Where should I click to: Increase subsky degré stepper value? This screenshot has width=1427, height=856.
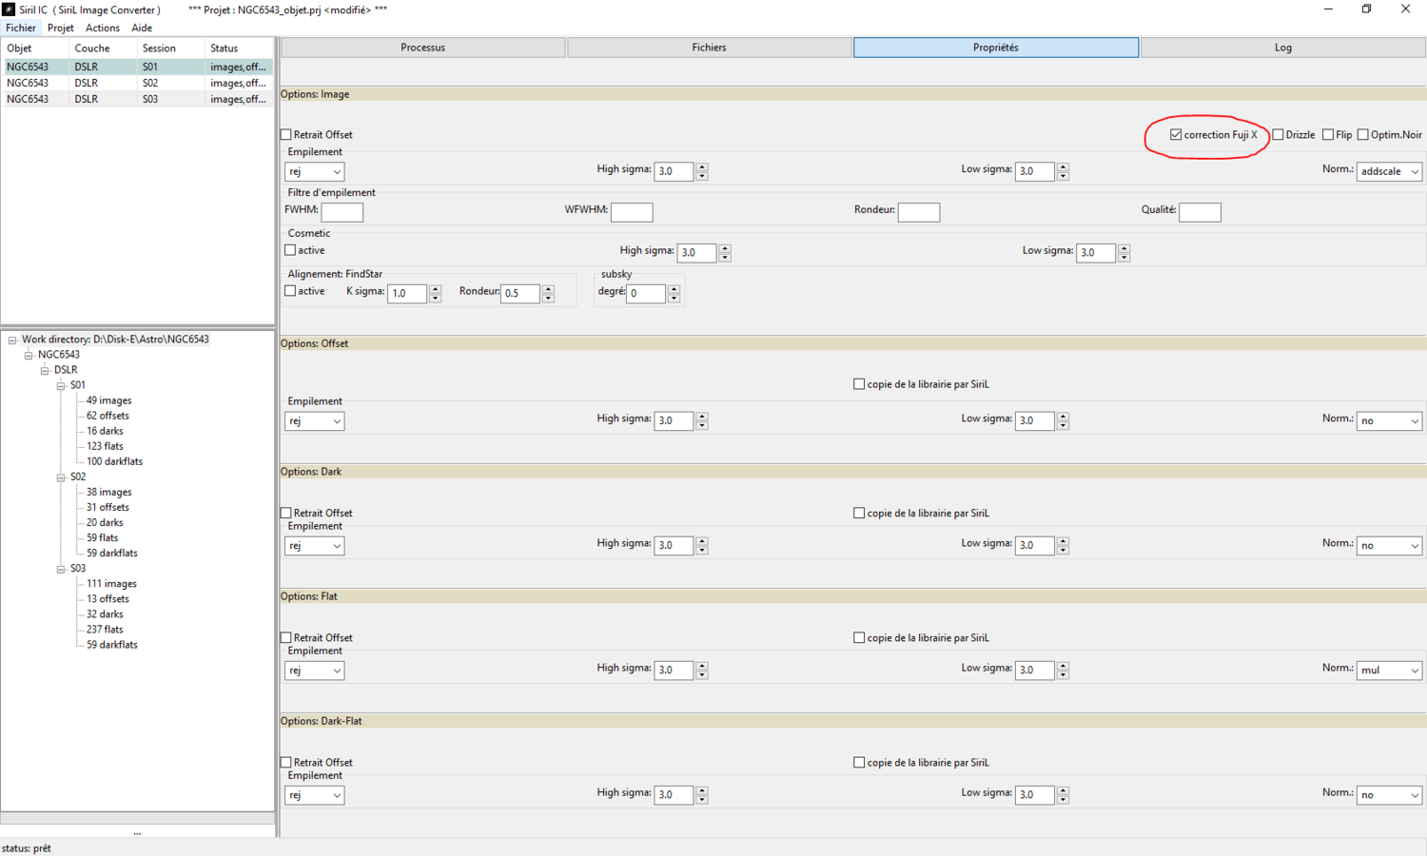pos(674,289)
